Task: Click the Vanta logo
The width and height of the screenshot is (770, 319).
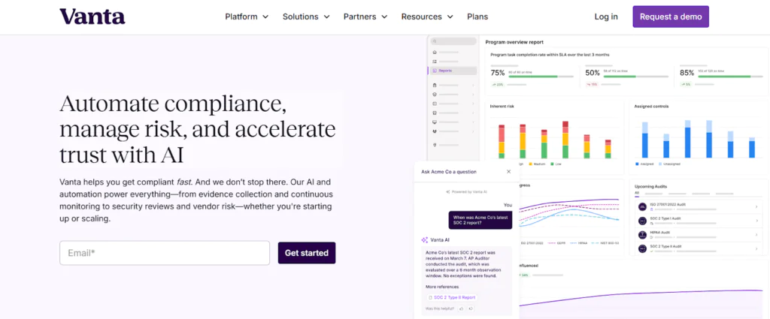Action: pyautogui.click(x=92, y=17)
